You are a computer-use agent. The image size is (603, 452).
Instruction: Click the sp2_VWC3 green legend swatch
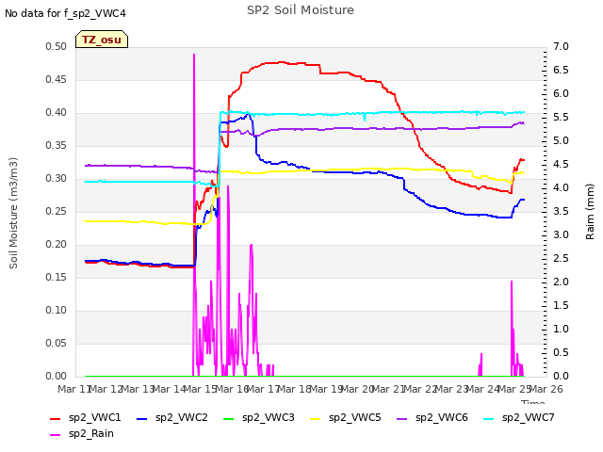(x=228, y=418)
